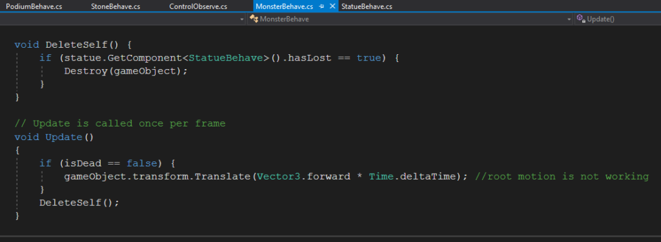
Task: Expand the Update() member dropdown
Action: click(x=618, y=19)
